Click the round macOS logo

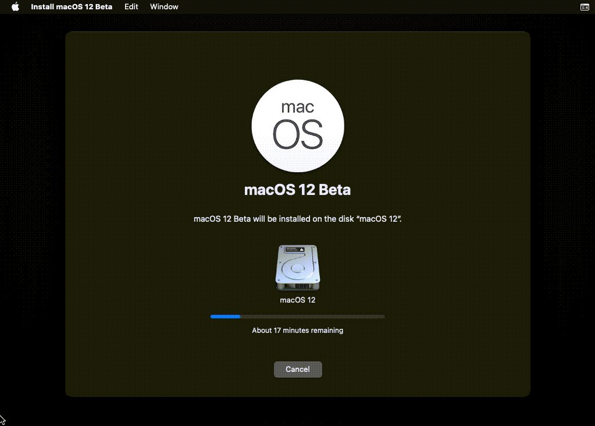click(297, 126)
